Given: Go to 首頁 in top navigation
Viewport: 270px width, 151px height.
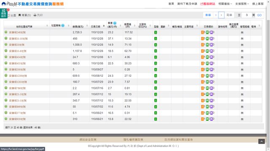Looking at the screenshot, I should pyautogui.click(x=171, y=4).
